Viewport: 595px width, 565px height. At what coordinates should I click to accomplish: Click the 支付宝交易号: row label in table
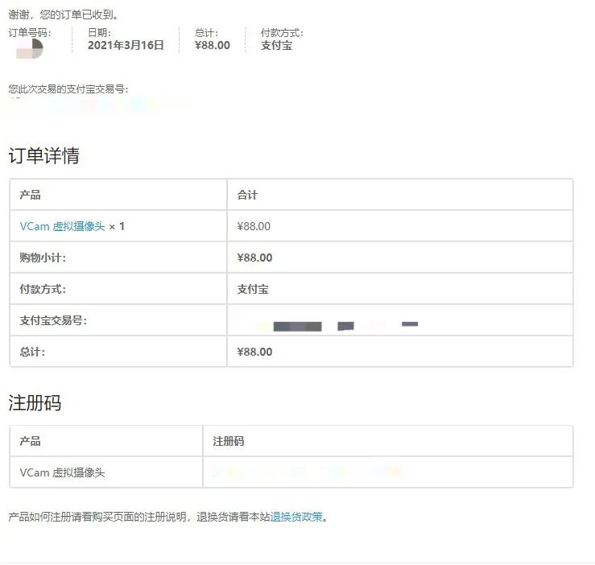coord(53,320)
